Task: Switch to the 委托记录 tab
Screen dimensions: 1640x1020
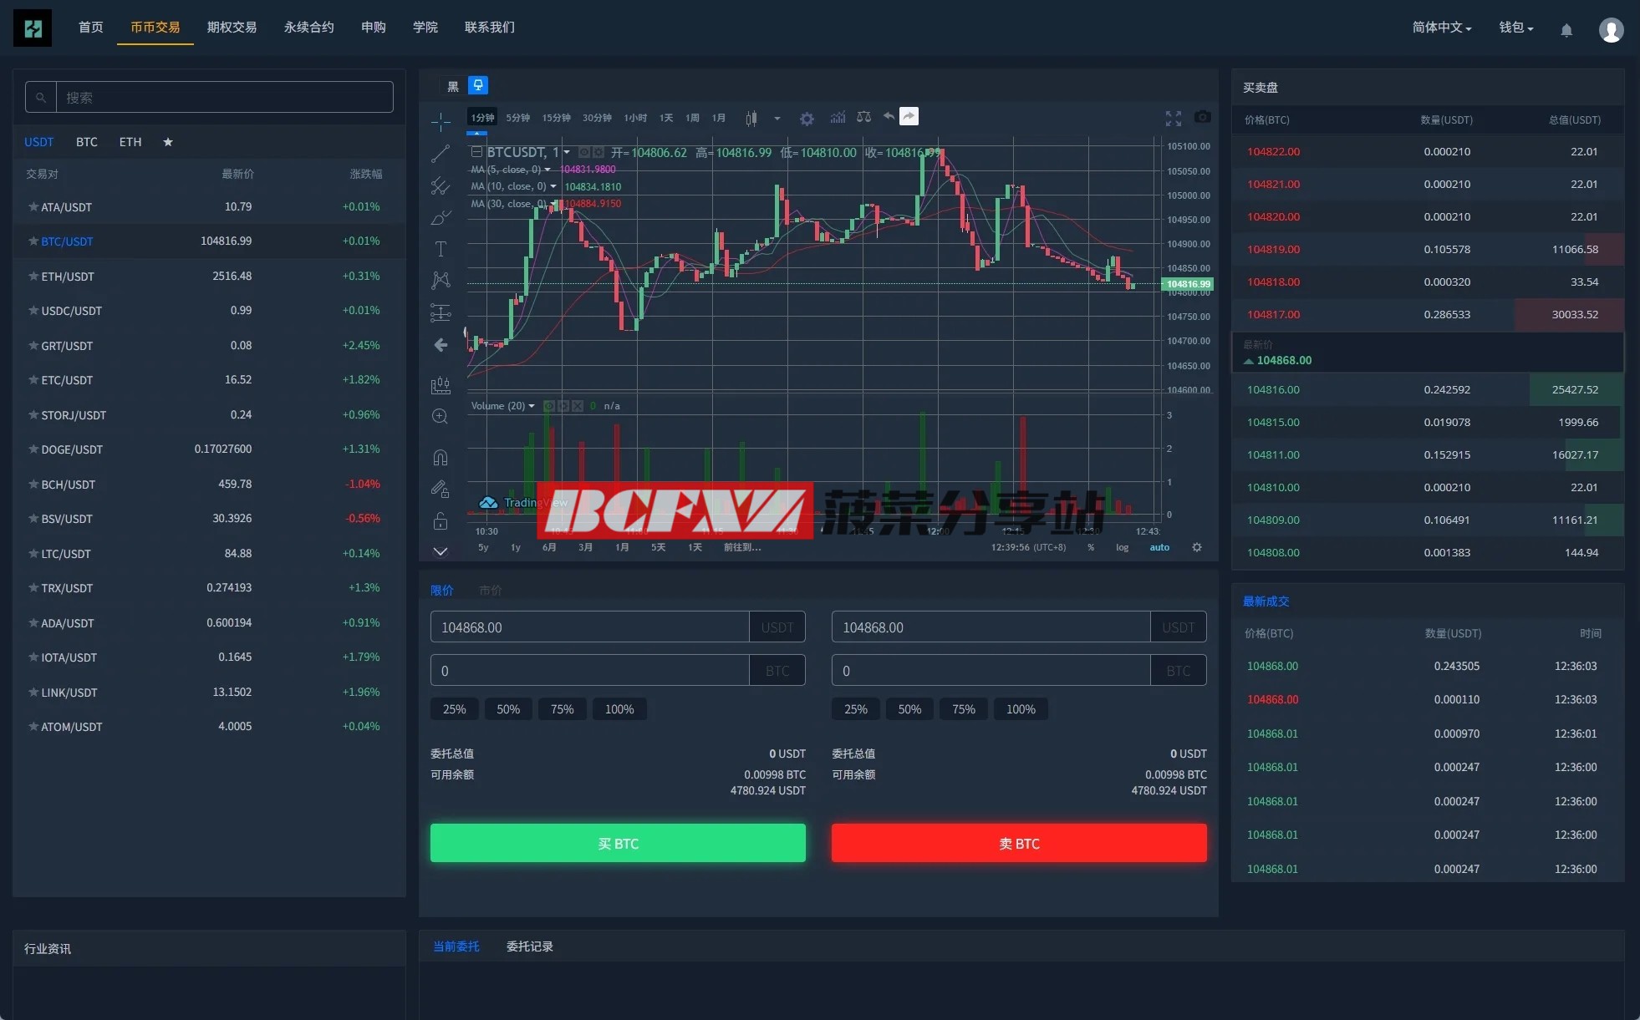Action: point(529,946)
